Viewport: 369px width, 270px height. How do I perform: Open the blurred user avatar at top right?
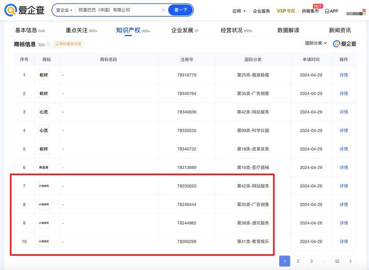[356, 13]
